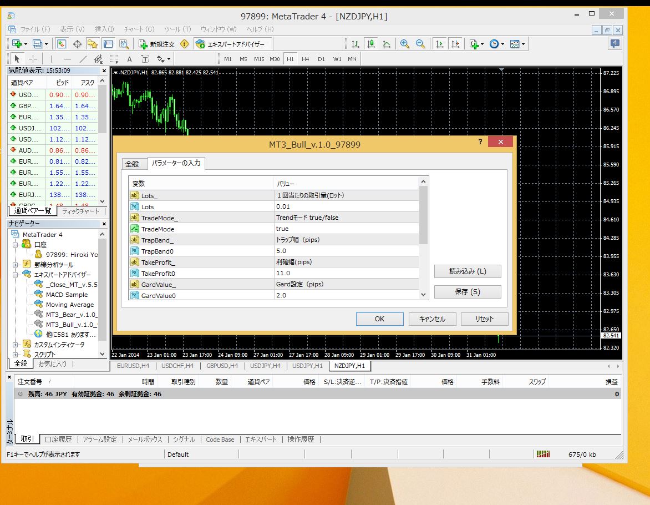Select the text 'A' tool
The image size is (650, 505).
pyautogui.click(x=129, y=59)
